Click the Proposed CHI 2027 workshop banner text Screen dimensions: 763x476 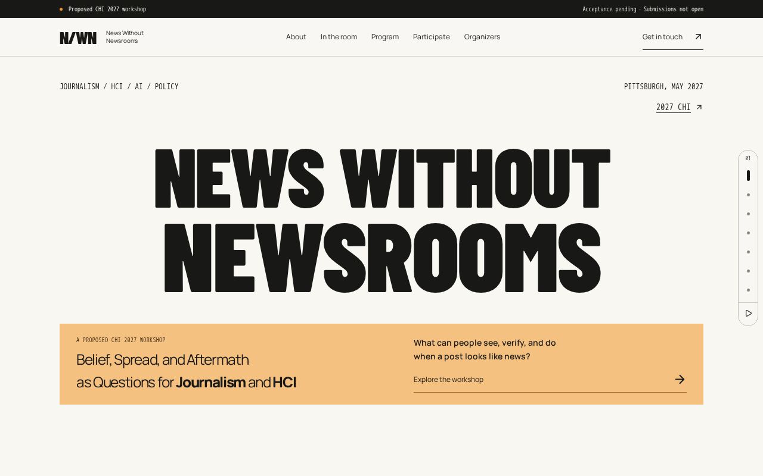click(x=107, y=9)
